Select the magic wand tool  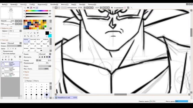click(31, 33)
